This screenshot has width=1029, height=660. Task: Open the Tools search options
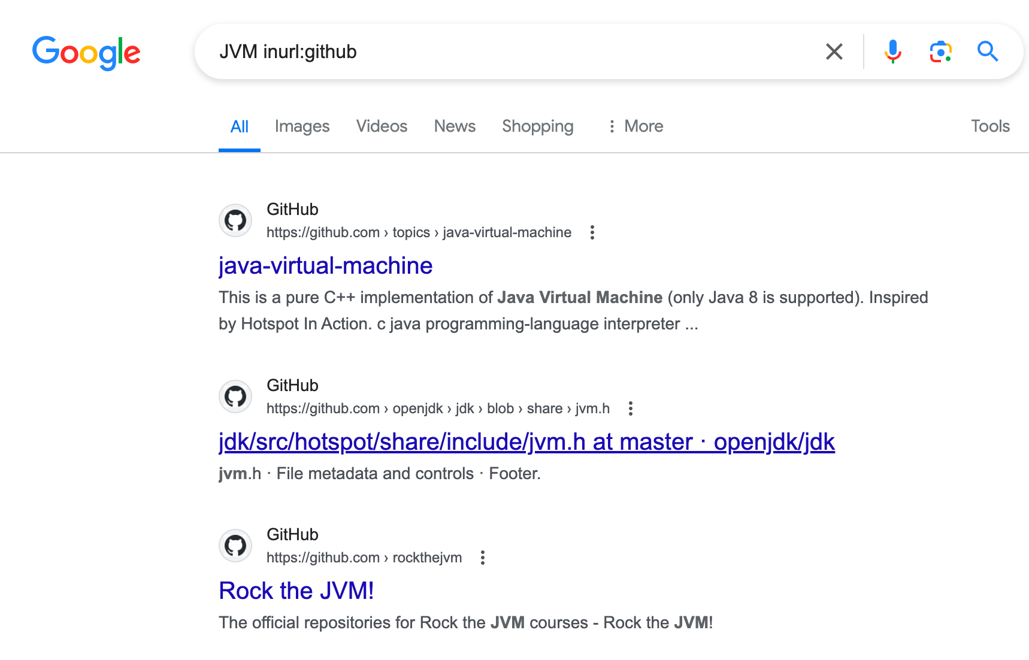click(x=990, y=126)
